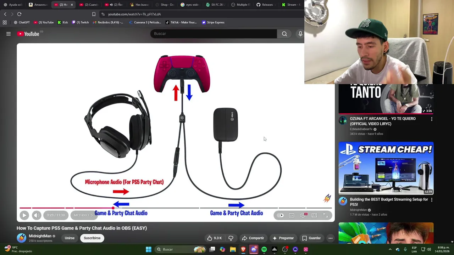Click the Preguntar button
Viewport: 454px width, 255px height.
coord(283,238)
